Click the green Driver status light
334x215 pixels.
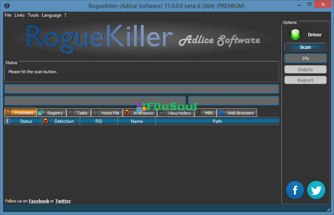295,35
